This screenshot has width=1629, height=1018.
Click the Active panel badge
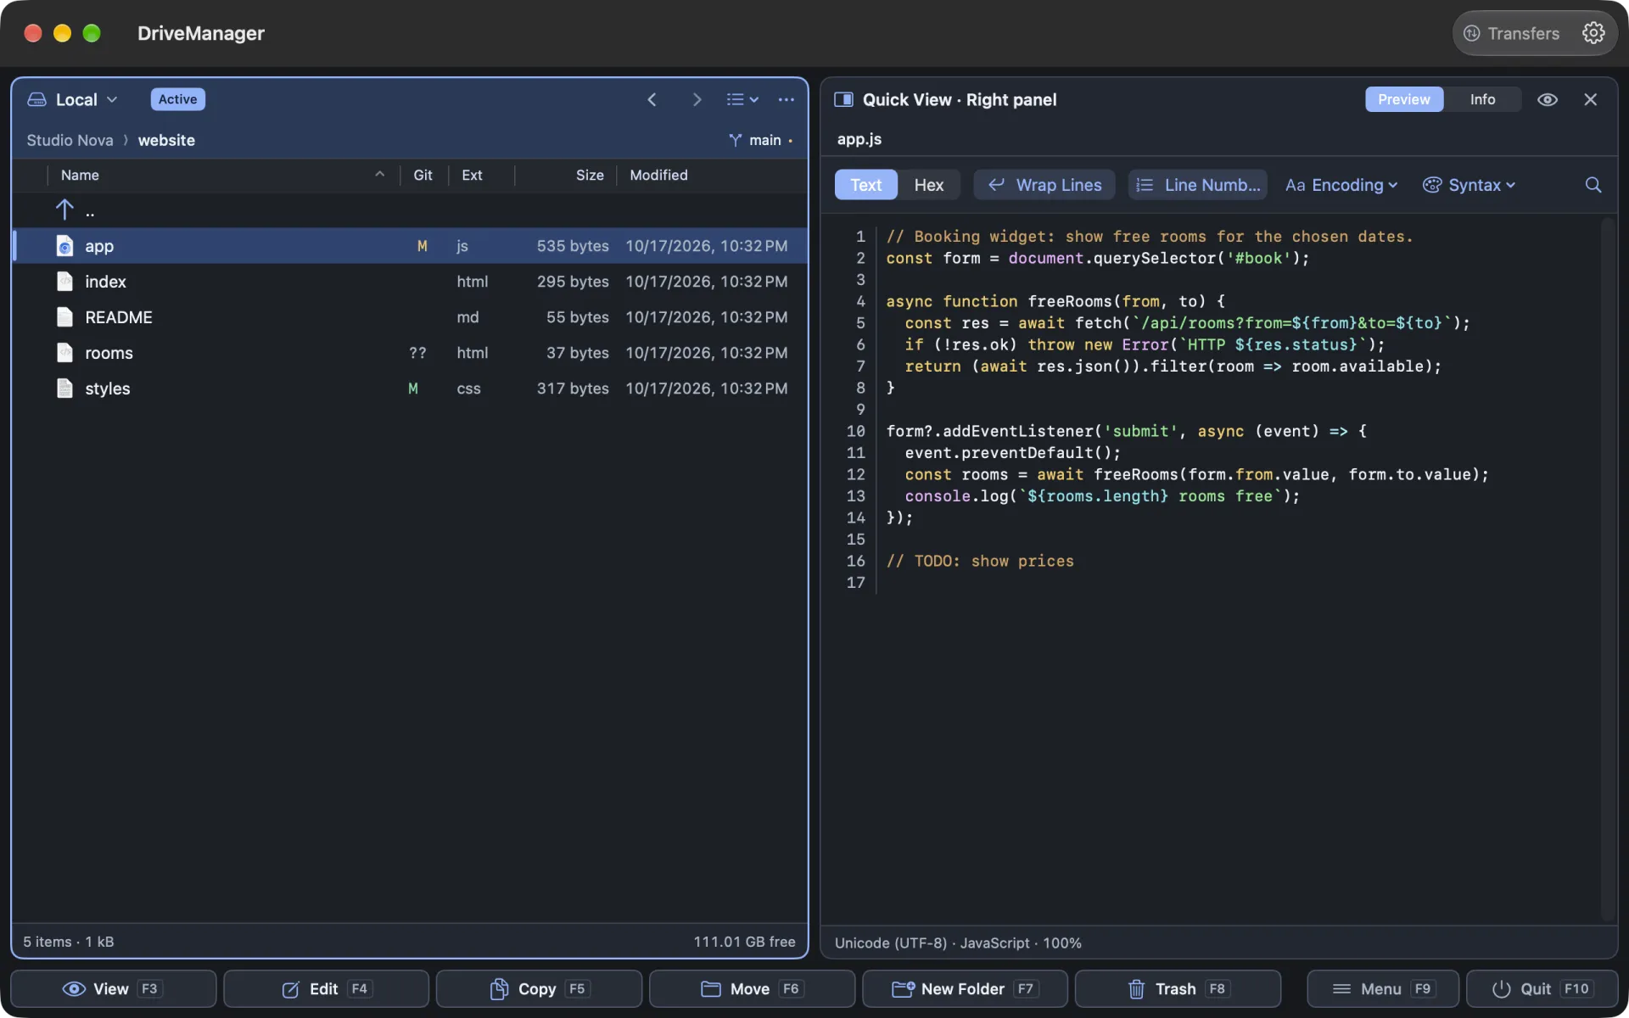(x=177, y=99)
